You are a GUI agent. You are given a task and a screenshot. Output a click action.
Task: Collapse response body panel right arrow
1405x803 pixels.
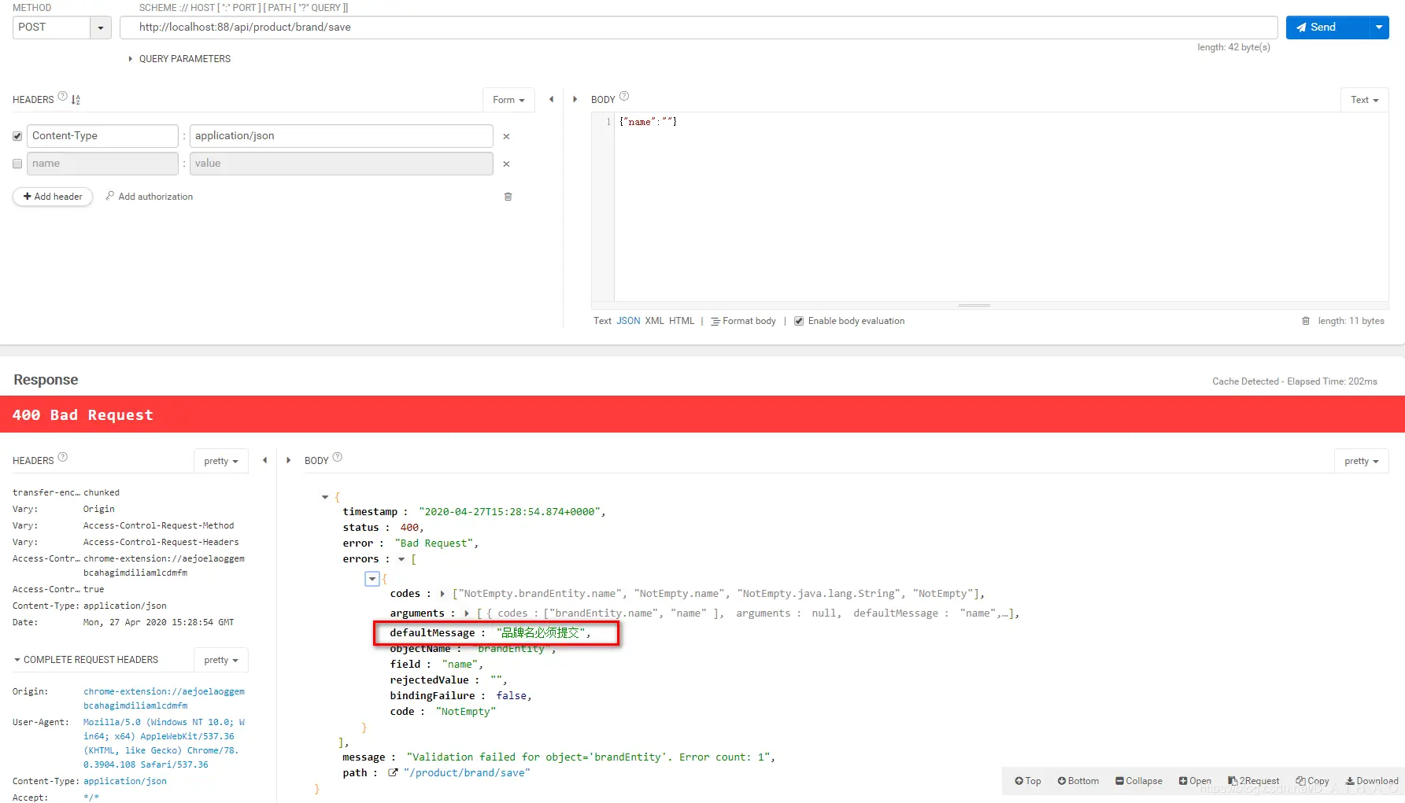(288, 460)
